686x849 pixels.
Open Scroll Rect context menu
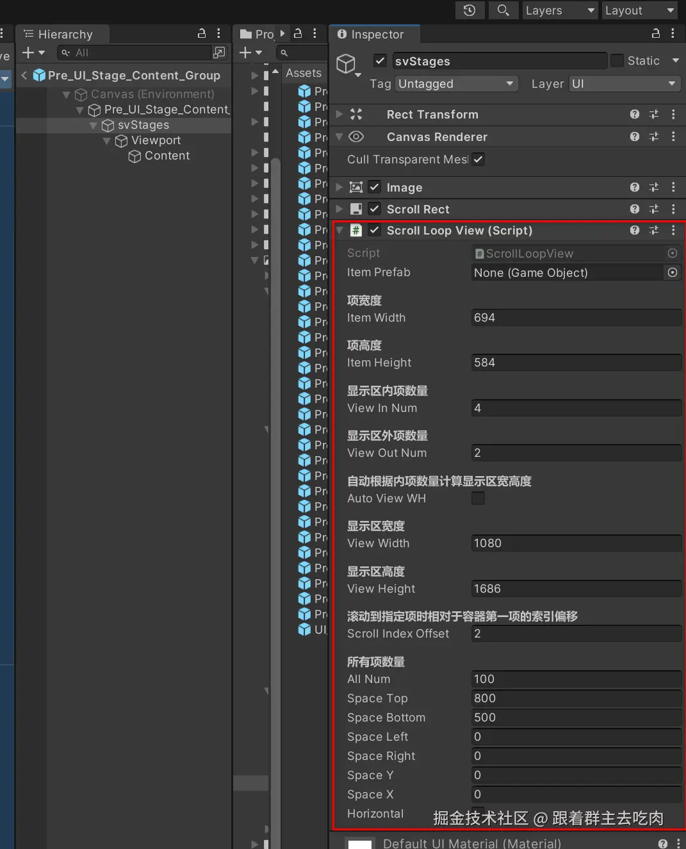[x=673, y=209]
